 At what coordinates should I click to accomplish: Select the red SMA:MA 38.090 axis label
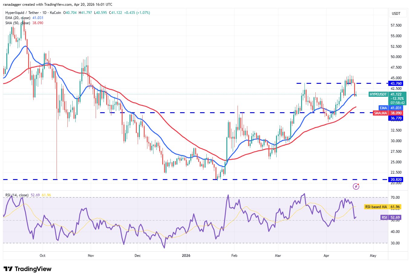coord(396,113)
